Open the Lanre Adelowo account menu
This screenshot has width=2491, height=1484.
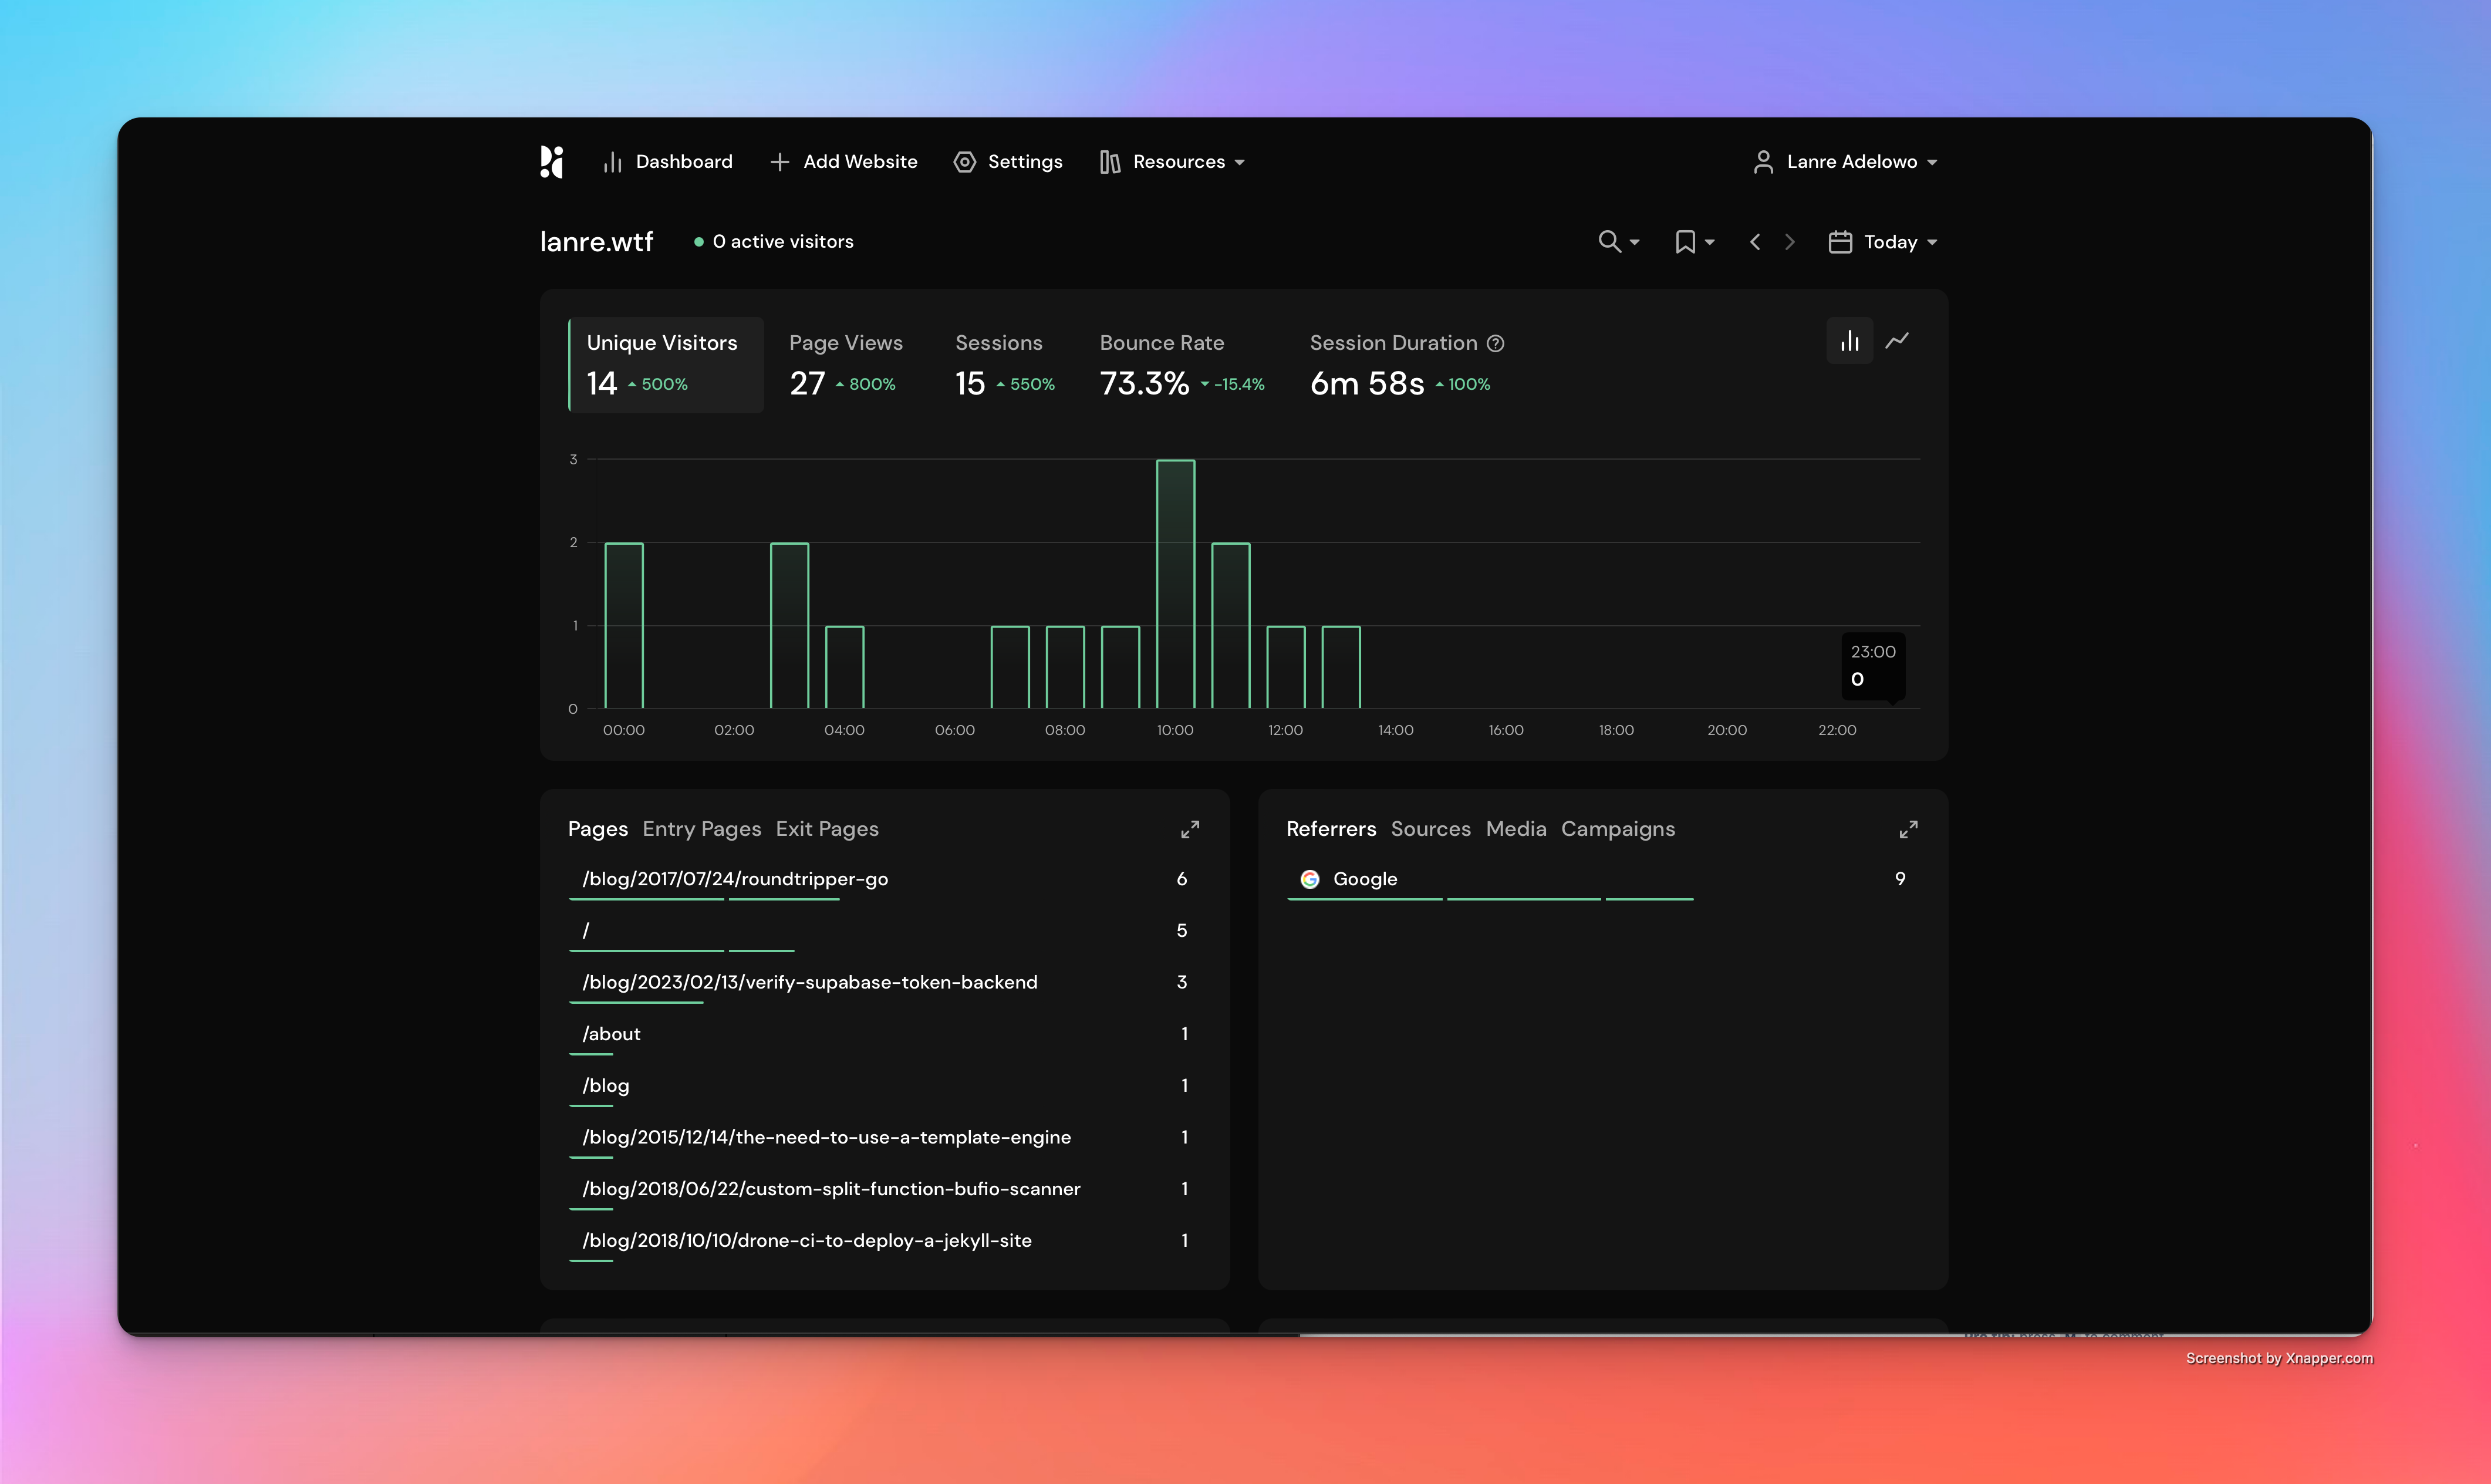point(1845,162)
